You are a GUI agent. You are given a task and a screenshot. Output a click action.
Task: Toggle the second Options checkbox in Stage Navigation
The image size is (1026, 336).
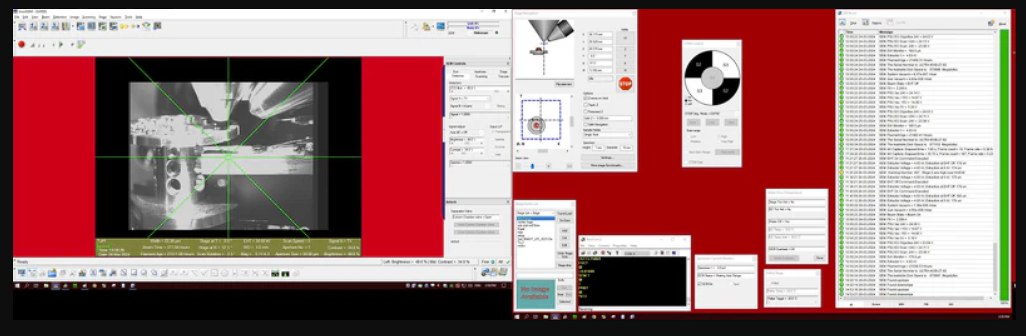click(x=586, y=105)
